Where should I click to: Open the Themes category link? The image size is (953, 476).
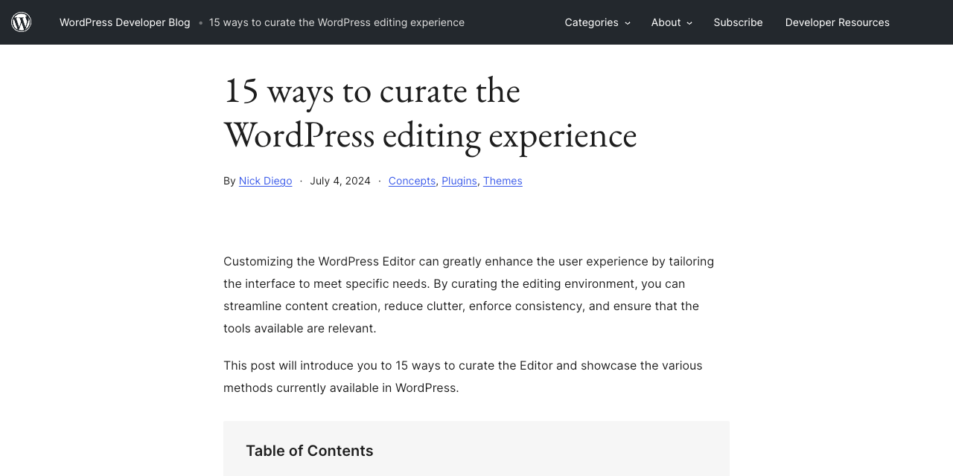click(503, 181)
